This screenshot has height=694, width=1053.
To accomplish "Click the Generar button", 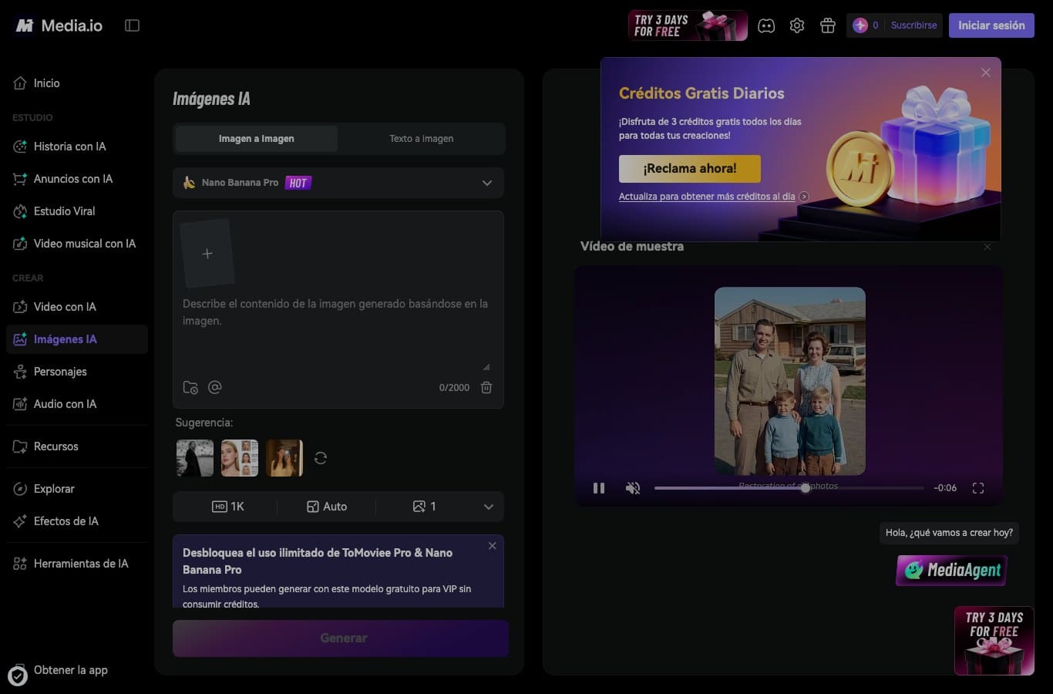I will (x=341, y=638).
